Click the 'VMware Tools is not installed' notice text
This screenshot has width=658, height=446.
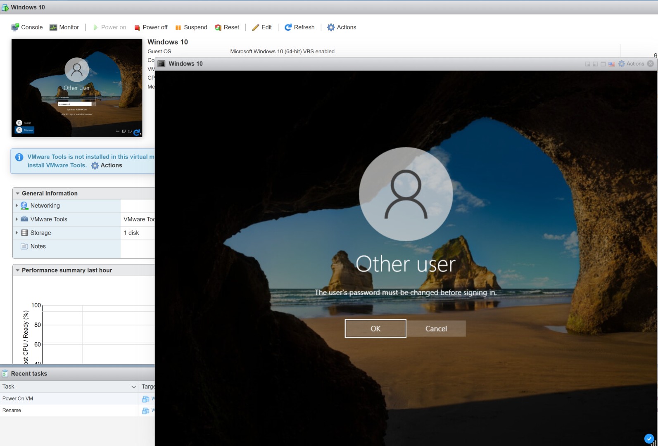tap(91, 161)
